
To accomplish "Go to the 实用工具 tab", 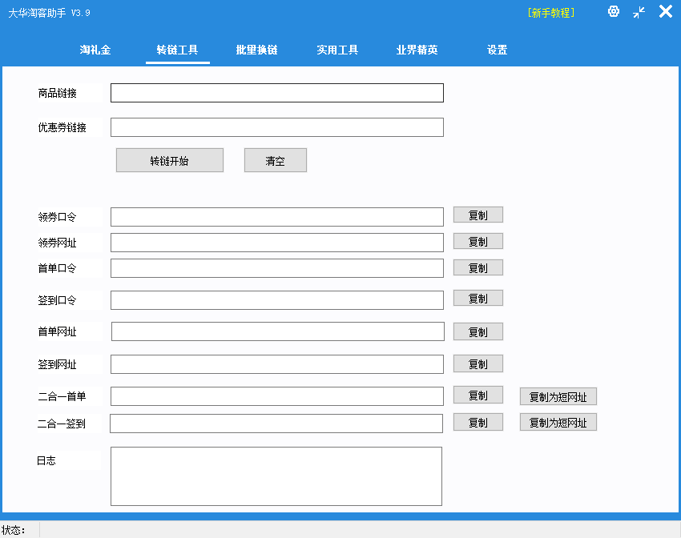I will coord(337,50).
